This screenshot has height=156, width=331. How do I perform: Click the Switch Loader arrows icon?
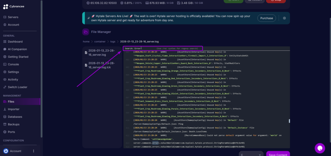[5, 87]
